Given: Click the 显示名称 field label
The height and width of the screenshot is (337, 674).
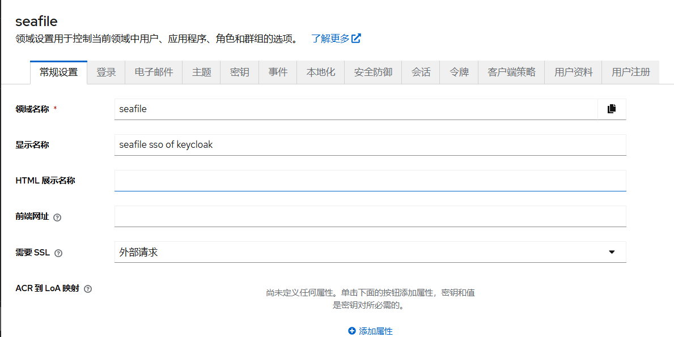Looking at the screenshot, I should pos(32,144).
